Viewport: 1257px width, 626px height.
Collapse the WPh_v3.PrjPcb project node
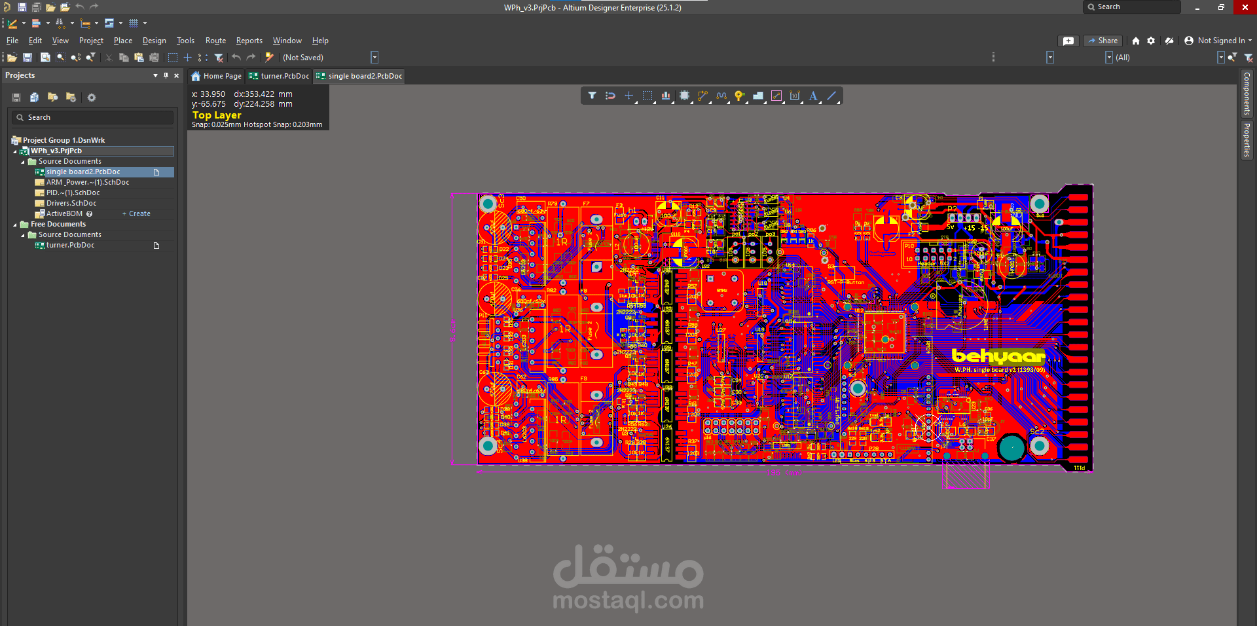point(15,151)
